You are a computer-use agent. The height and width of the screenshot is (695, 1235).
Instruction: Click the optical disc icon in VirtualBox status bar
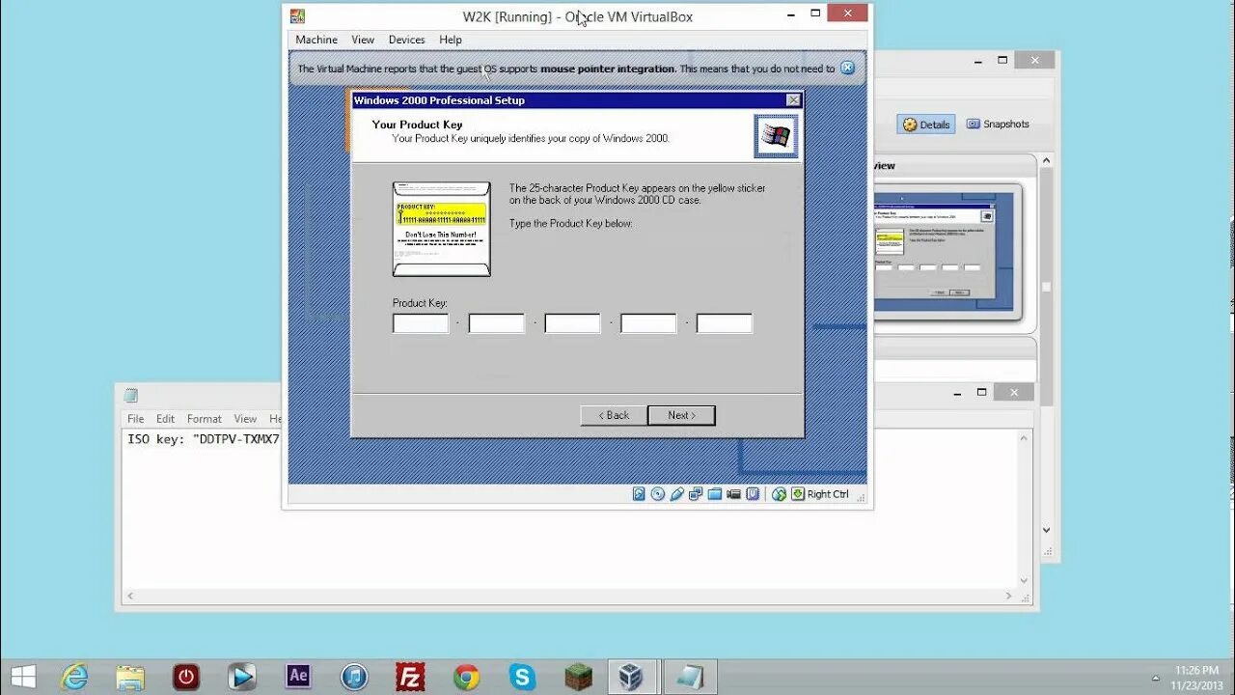[x=658, y=494]
